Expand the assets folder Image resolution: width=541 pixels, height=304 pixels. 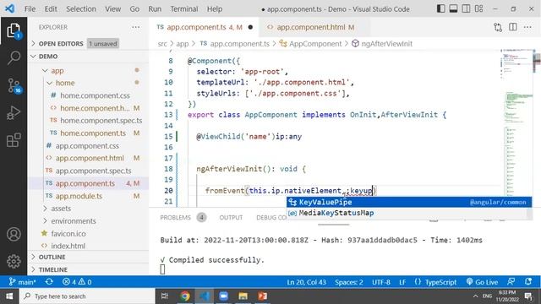[61, 209]
